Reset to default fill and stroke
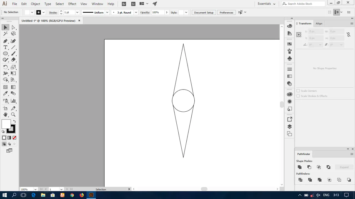This screenshot has height=199, width=355. [x=3, y=132]
